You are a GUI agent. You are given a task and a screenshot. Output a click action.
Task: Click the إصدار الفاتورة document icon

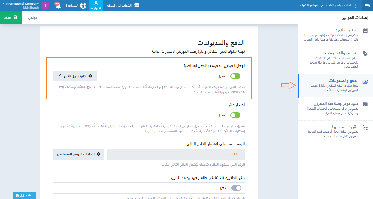(x=365, y=31)
